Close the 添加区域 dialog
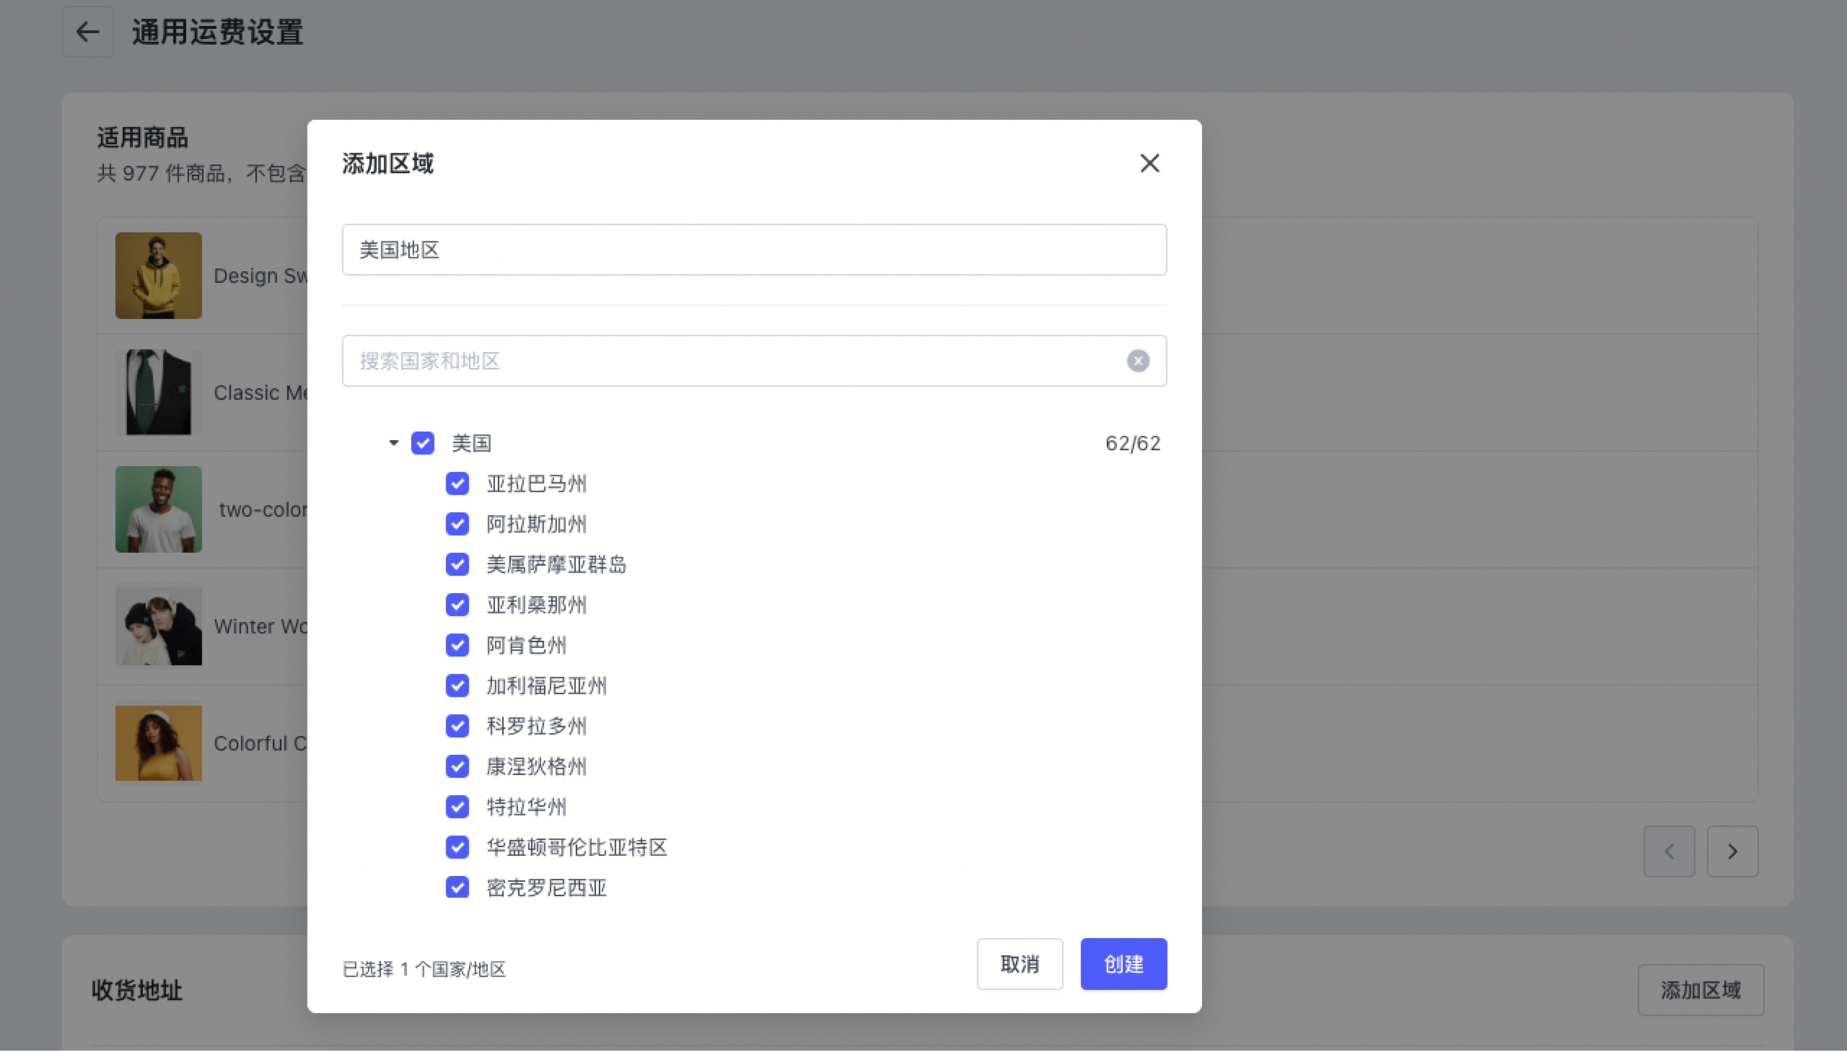 coord(1149,163)
